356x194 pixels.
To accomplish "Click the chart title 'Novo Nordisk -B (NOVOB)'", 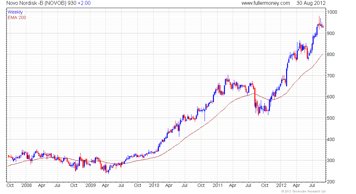I will coord(36,3).
